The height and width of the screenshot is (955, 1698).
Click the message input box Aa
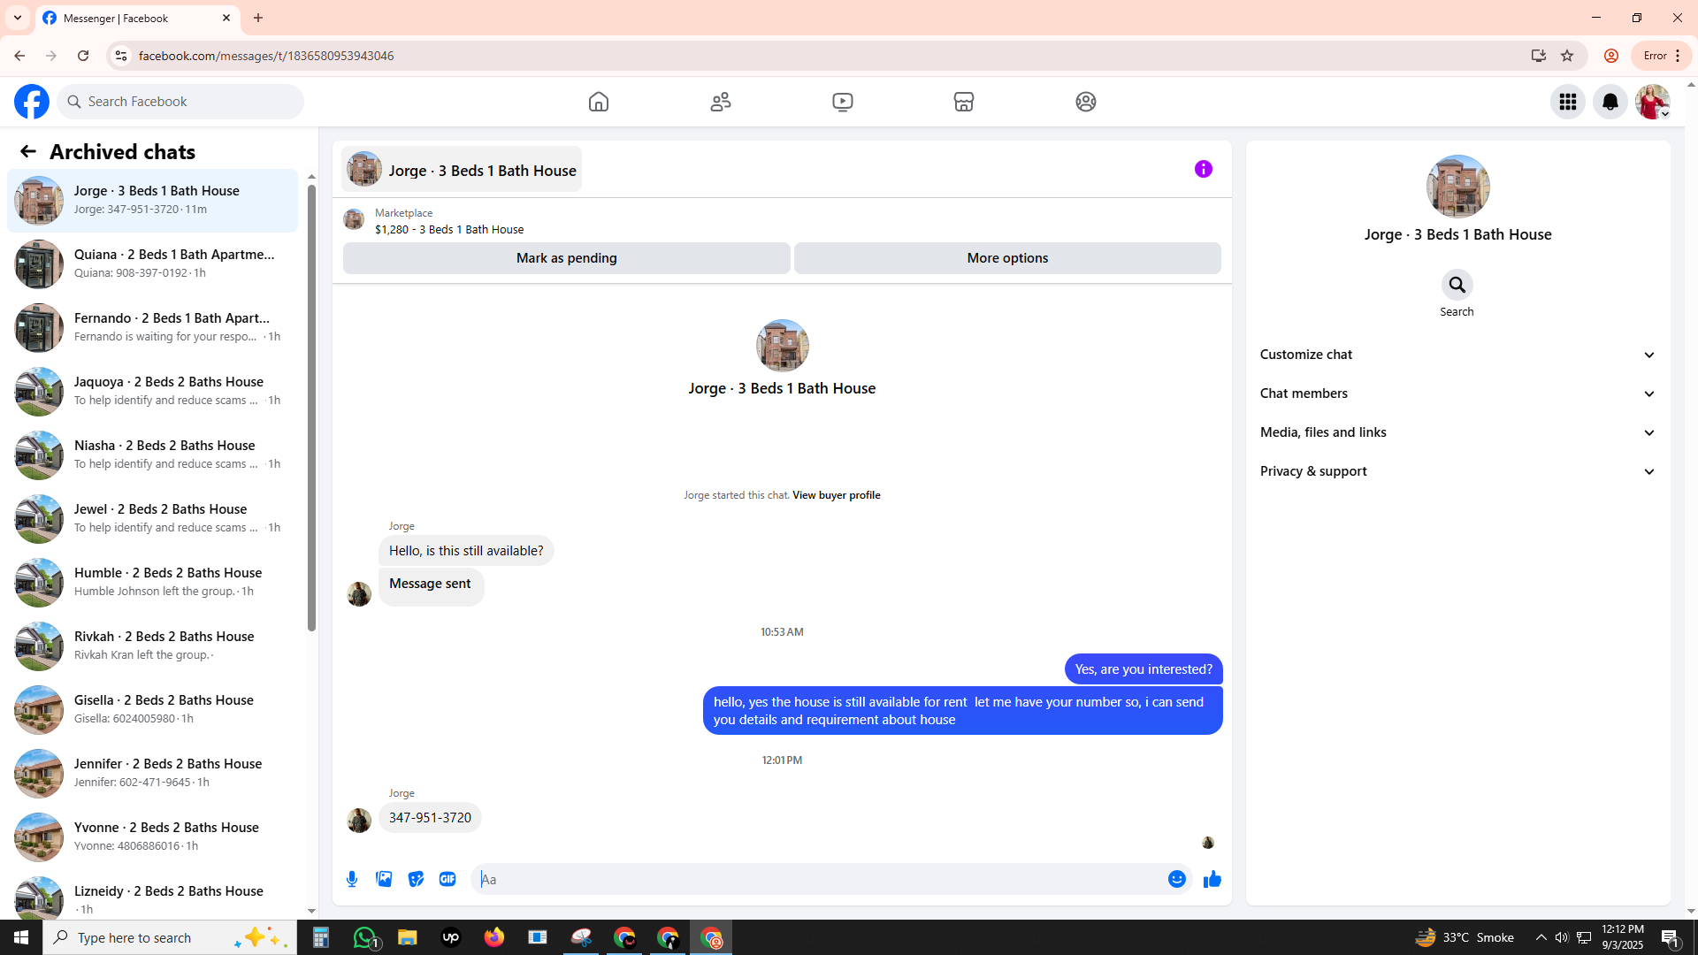[818, 879]
